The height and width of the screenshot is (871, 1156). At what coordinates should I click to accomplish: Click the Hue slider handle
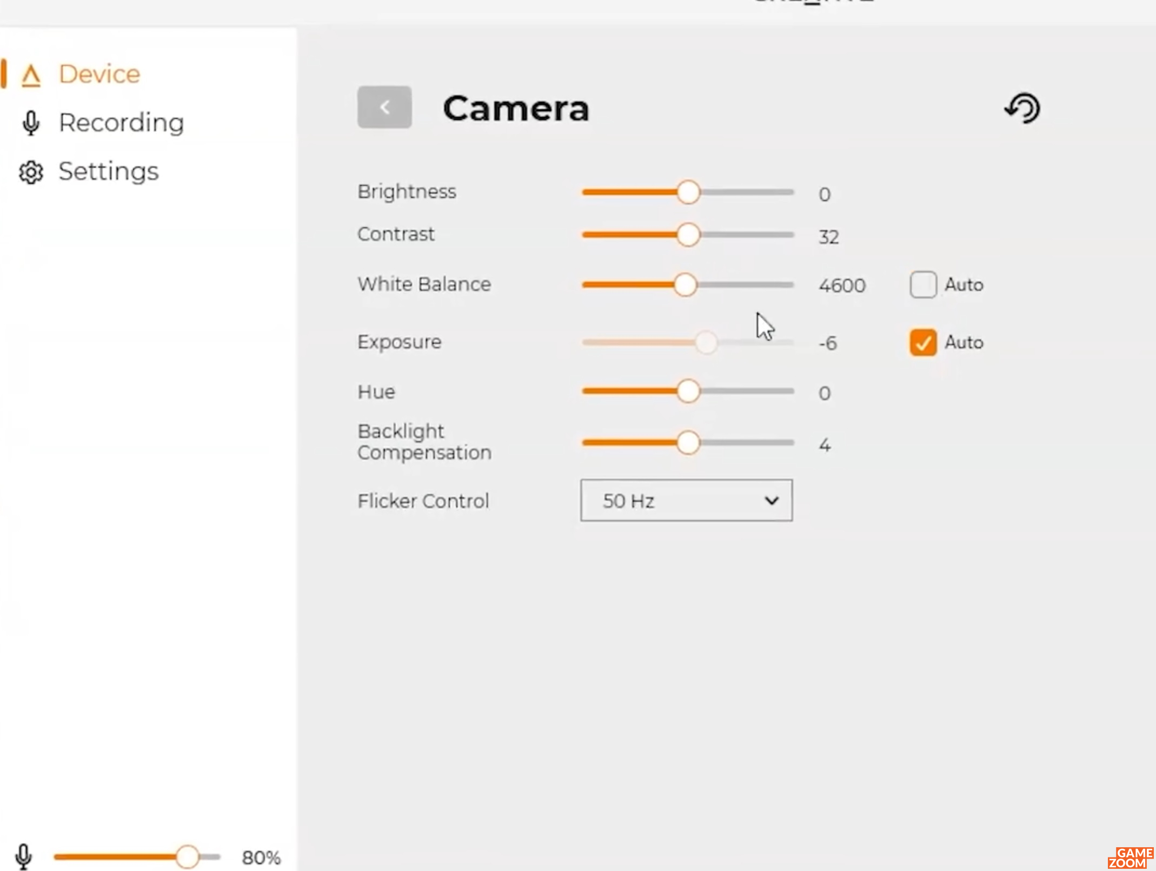point(688,391)
